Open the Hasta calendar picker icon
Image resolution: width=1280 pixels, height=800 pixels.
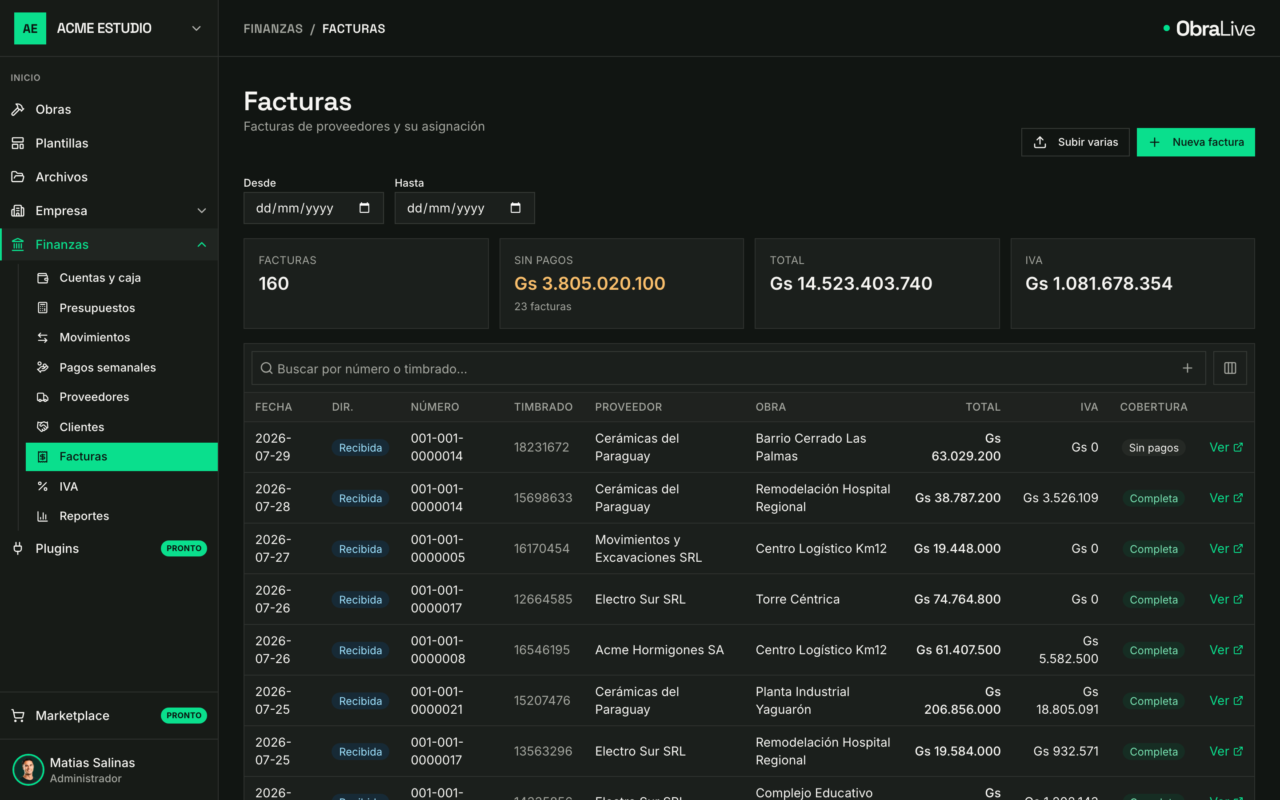515,208
